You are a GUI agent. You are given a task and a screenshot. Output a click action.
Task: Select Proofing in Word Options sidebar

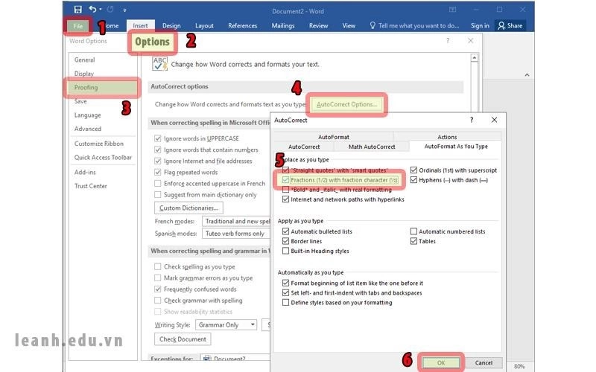[103, 87]
